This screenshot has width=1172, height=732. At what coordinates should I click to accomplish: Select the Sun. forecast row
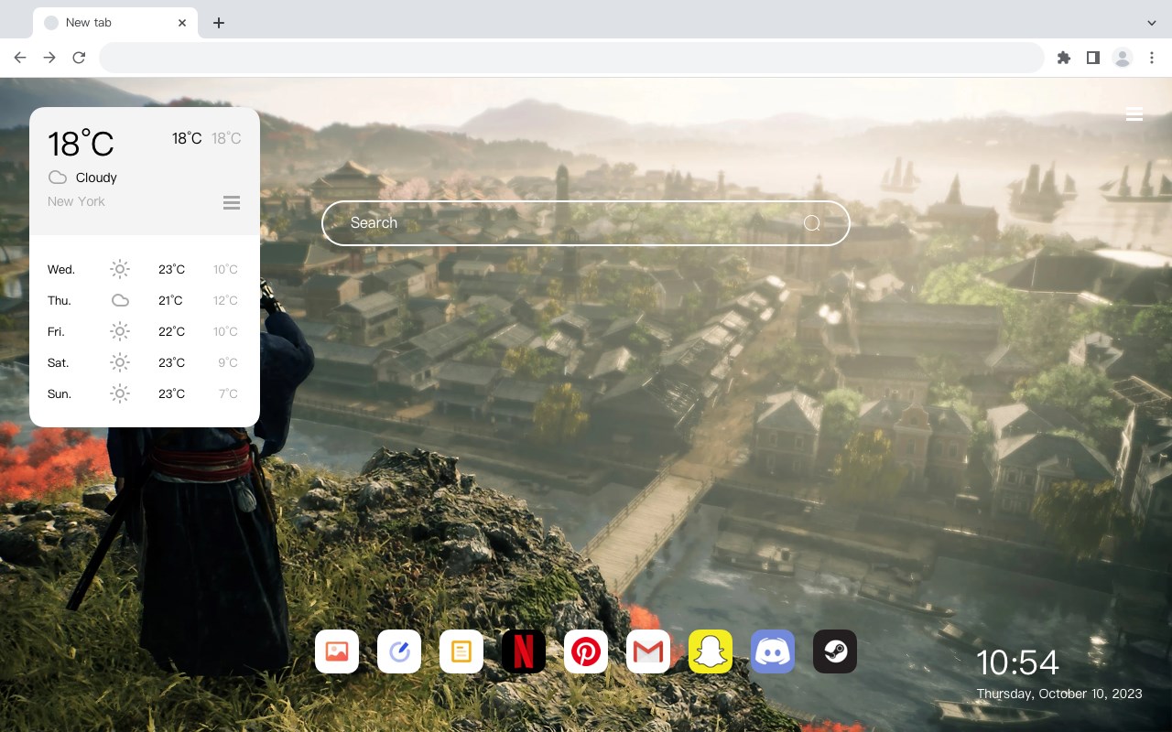pyautogui.click(x=144, y=393)
